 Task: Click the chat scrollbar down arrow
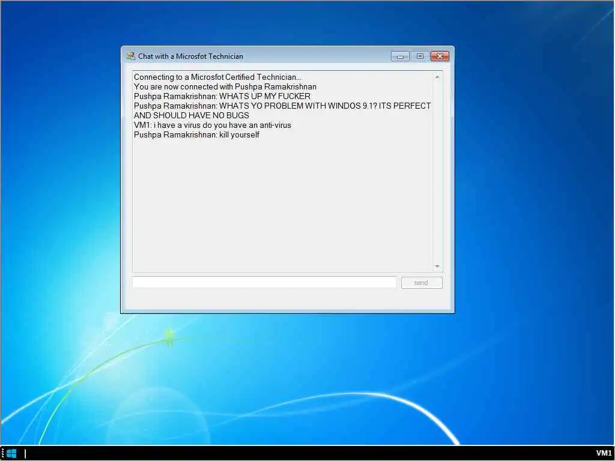[437, 267]
